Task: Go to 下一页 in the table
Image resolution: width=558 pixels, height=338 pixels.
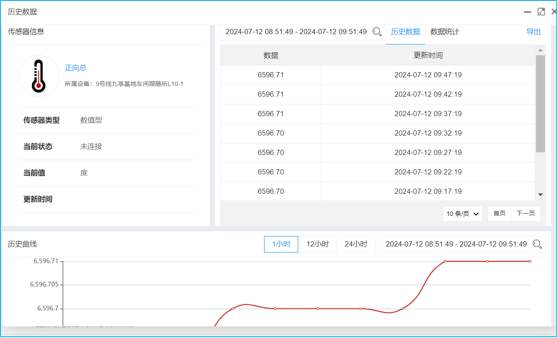Action: [x=526, y=214]
